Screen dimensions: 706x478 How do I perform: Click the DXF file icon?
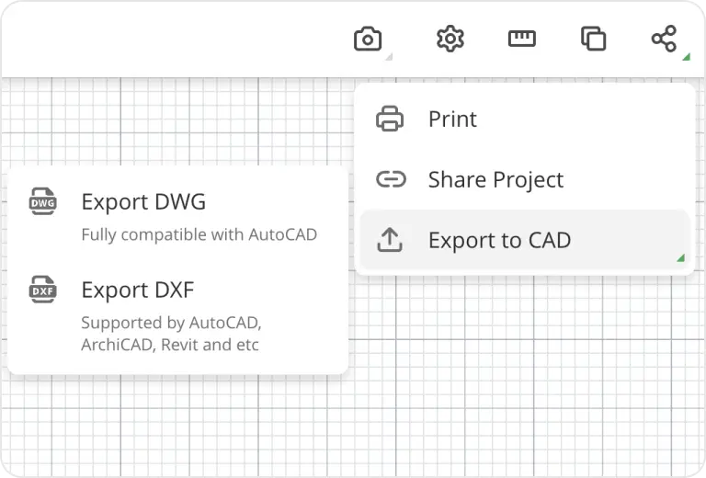(42, 290)
